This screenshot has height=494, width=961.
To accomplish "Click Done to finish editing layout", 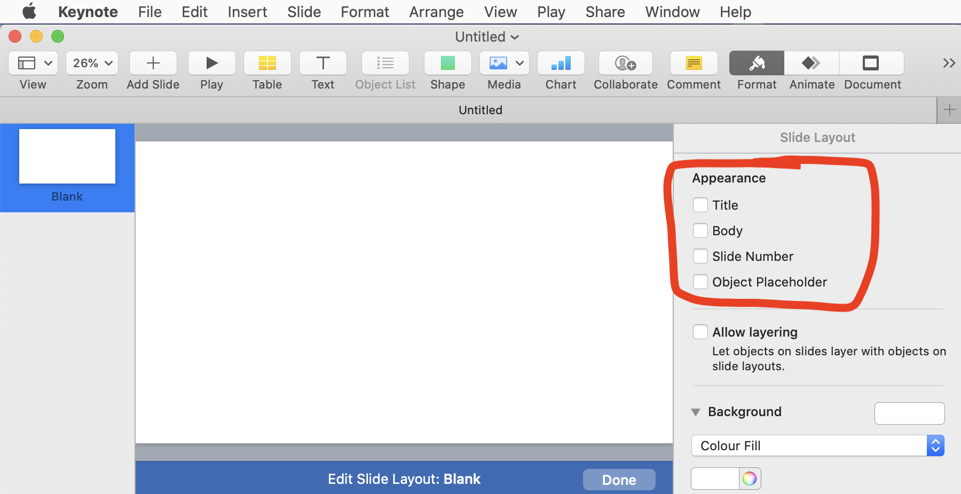I will [x=619, y=480].
